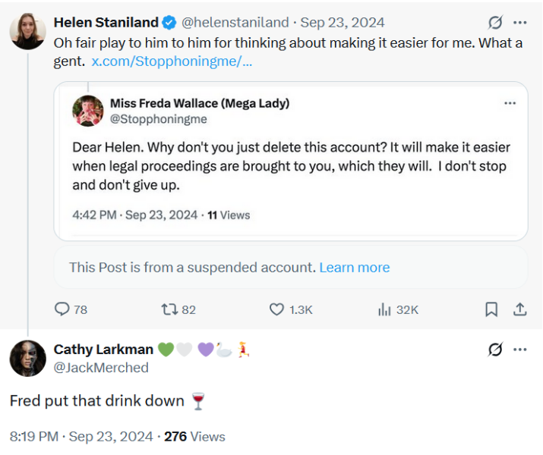Click Grok icon on Helen's post
The width and height of the screenshot is (543, 455).
point(495,22)
